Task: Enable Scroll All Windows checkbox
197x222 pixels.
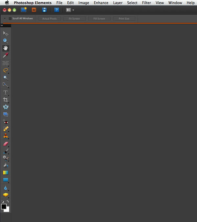Action: 10,18
